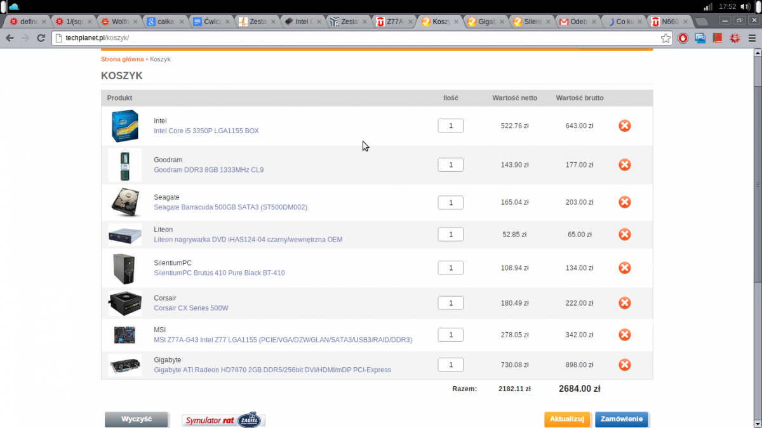Open the MSI Z77A-G43 product link
This screenshot has width=762, height=428.
(283, 340)
